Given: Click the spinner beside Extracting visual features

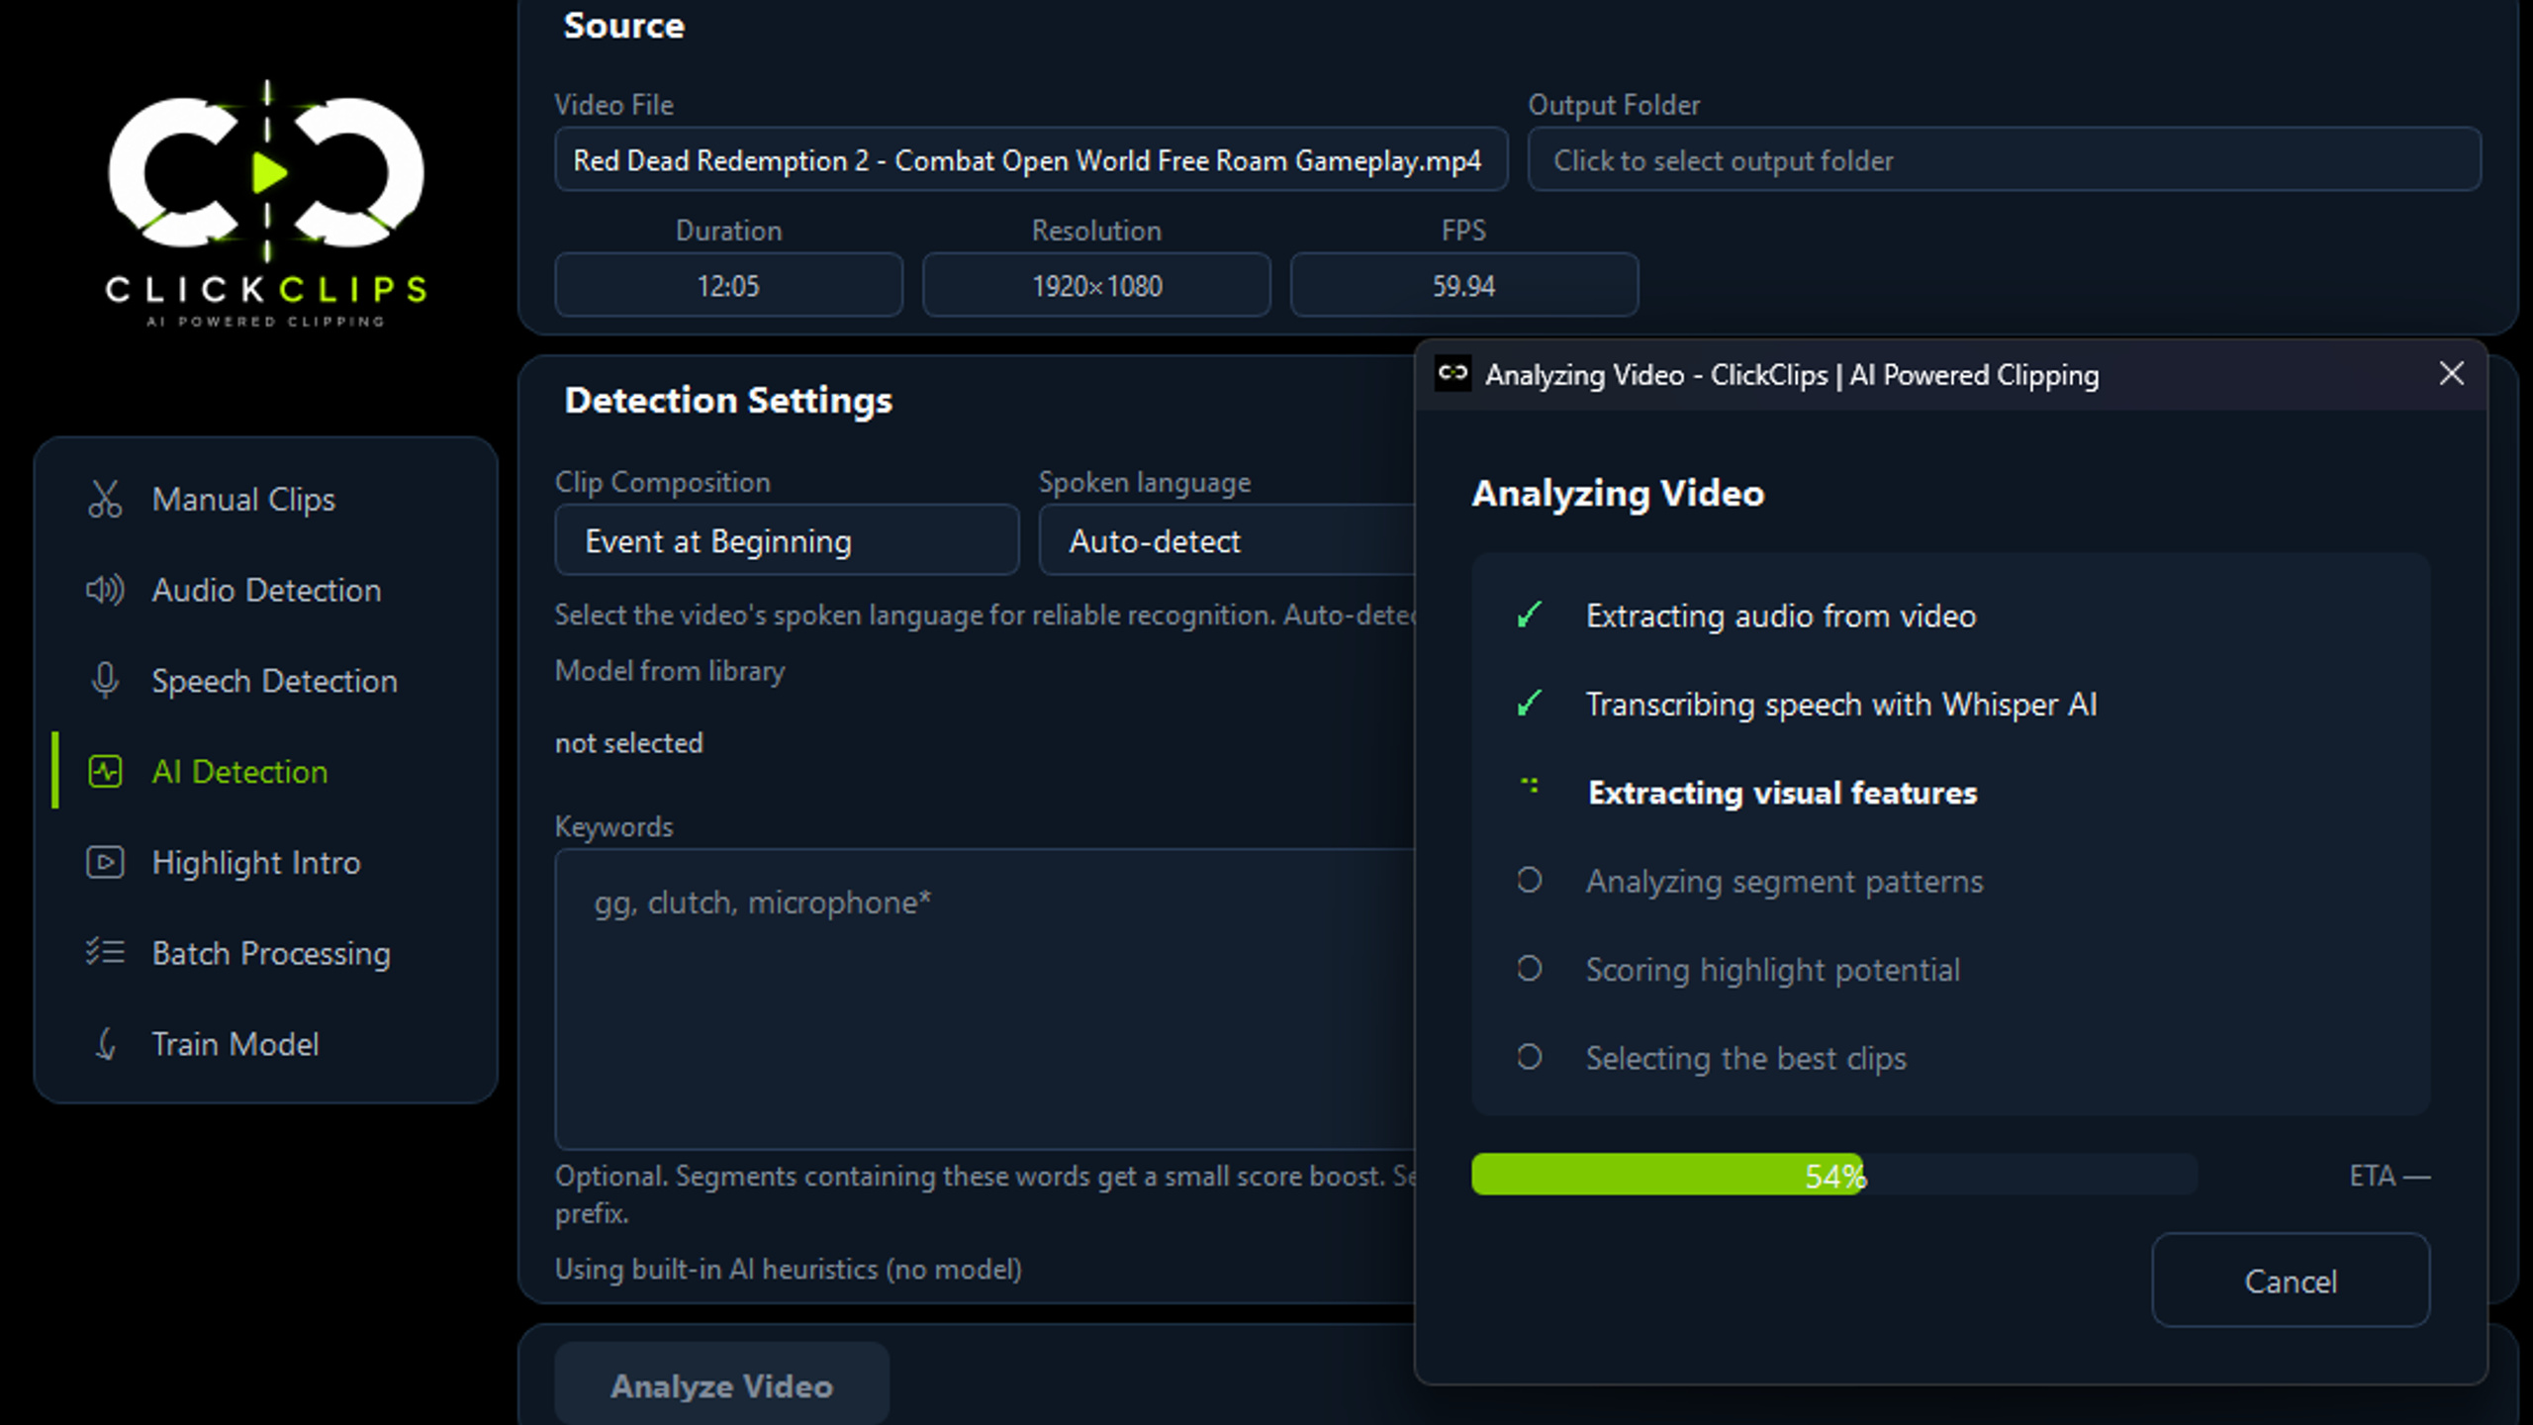Looking at the screenshot, I should pyautogui.click(x=1530, y=787).
